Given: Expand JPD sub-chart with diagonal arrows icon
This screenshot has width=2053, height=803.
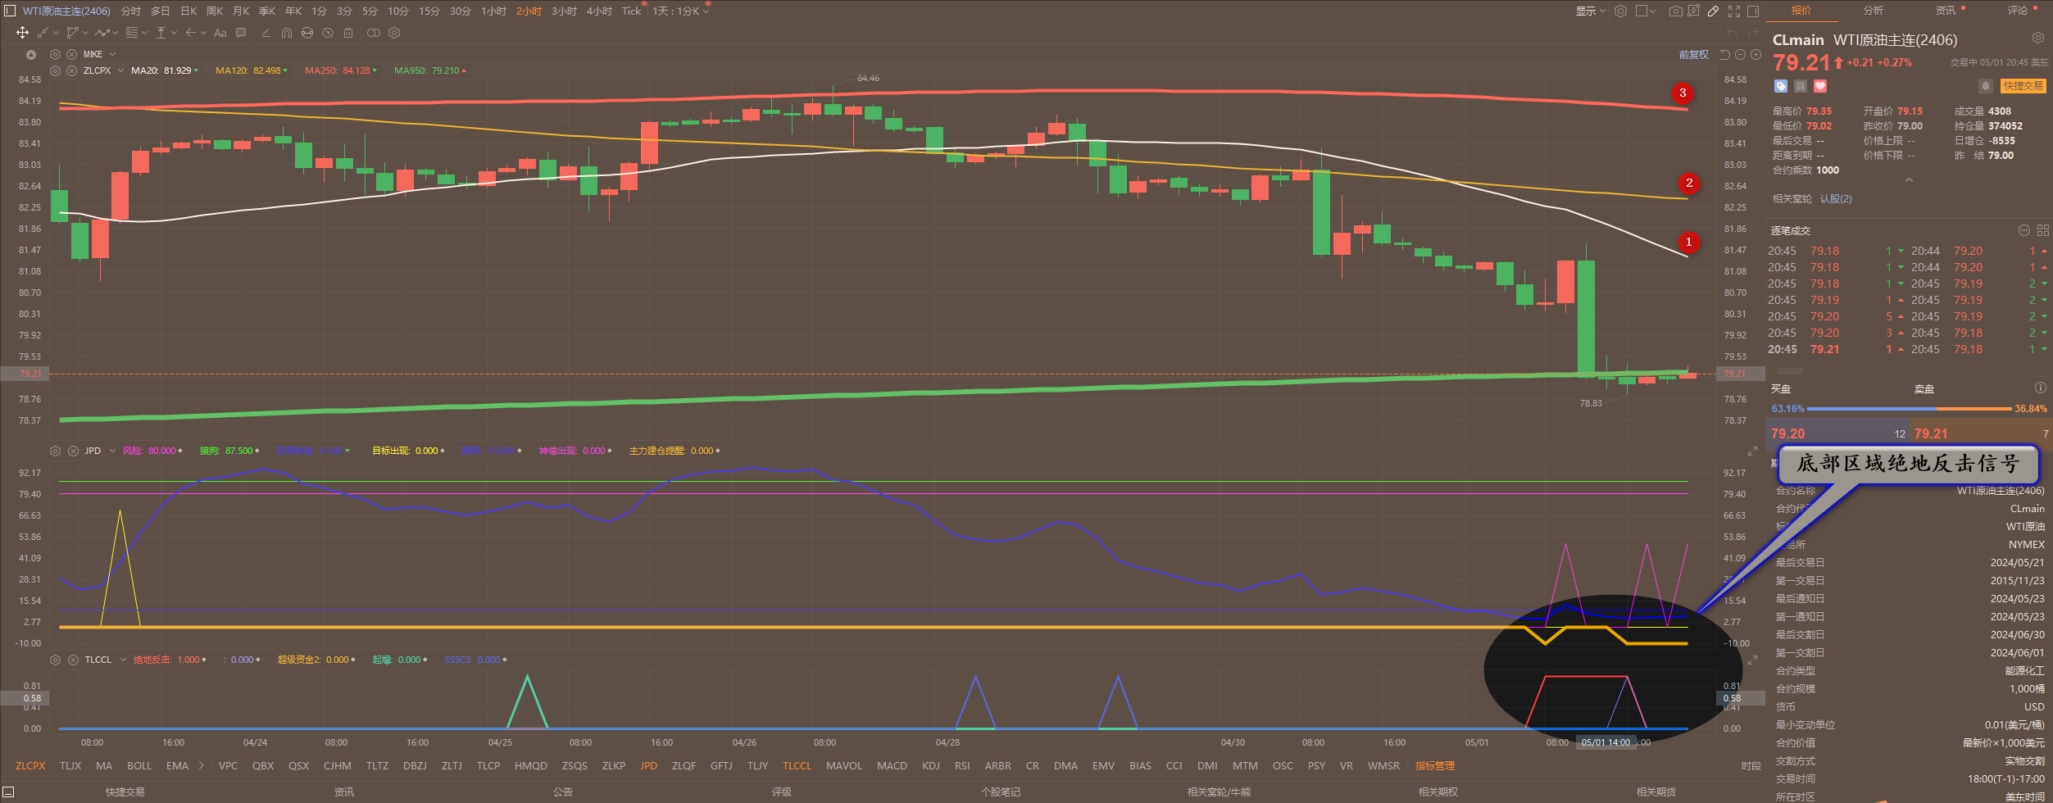Looking at the screenshot, I should click(x=1752, y=451).
